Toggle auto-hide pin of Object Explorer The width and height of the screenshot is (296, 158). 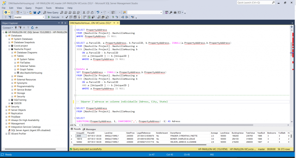[62, 23]
